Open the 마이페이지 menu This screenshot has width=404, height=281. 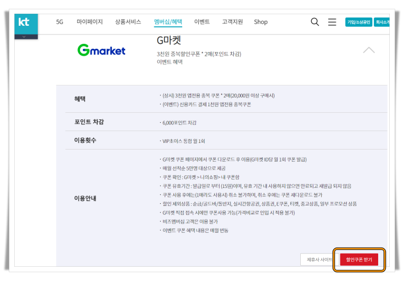(x=89, y=21)
